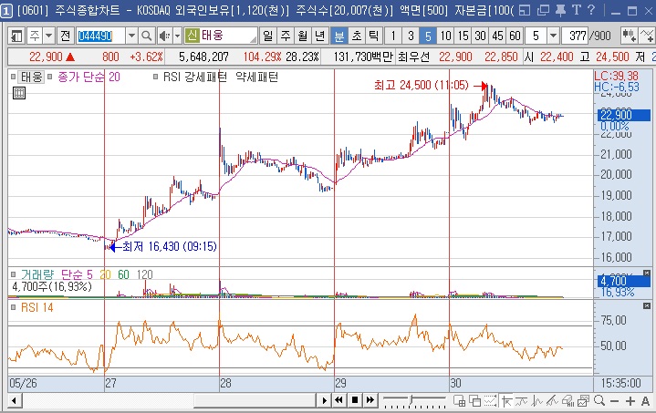
Task: Select the 틱 tick period button
Action: (373, 36)
